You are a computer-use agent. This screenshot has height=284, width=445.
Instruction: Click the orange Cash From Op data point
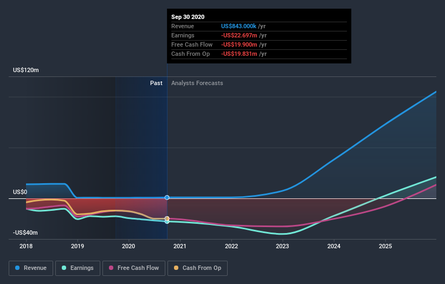[x=167, y=218]
